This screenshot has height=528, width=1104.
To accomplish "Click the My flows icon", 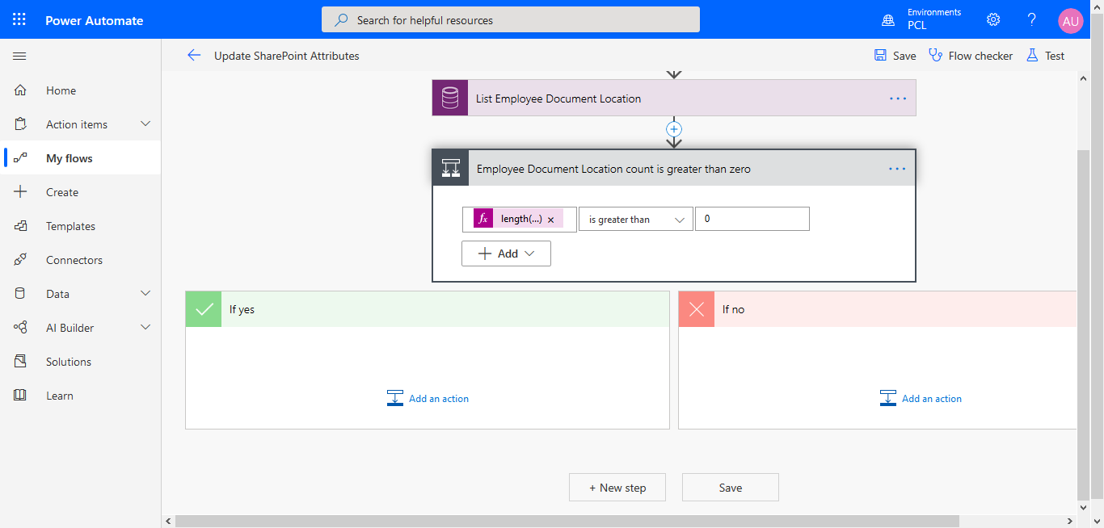I will coord(21,158).
